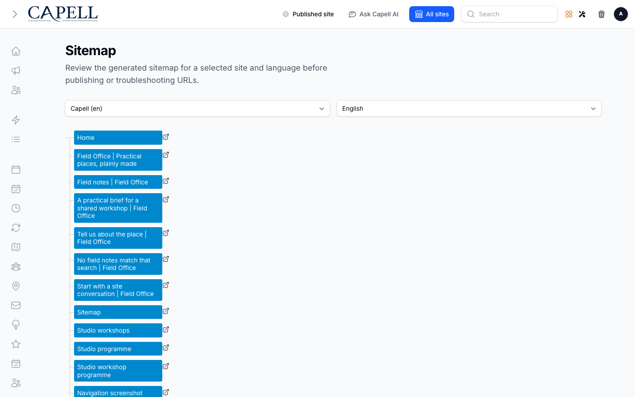Go to Home via sidebar house icon
Viewport: 635px width, 397px height.
[16, 51]
